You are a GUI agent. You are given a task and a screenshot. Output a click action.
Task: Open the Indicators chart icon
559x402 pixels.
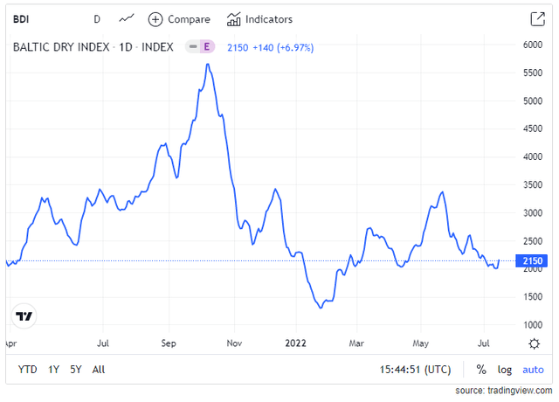[x=234, y=19]
